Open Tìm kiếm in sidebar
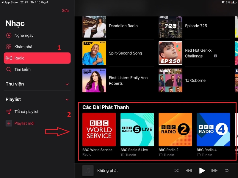 point(37,69)
